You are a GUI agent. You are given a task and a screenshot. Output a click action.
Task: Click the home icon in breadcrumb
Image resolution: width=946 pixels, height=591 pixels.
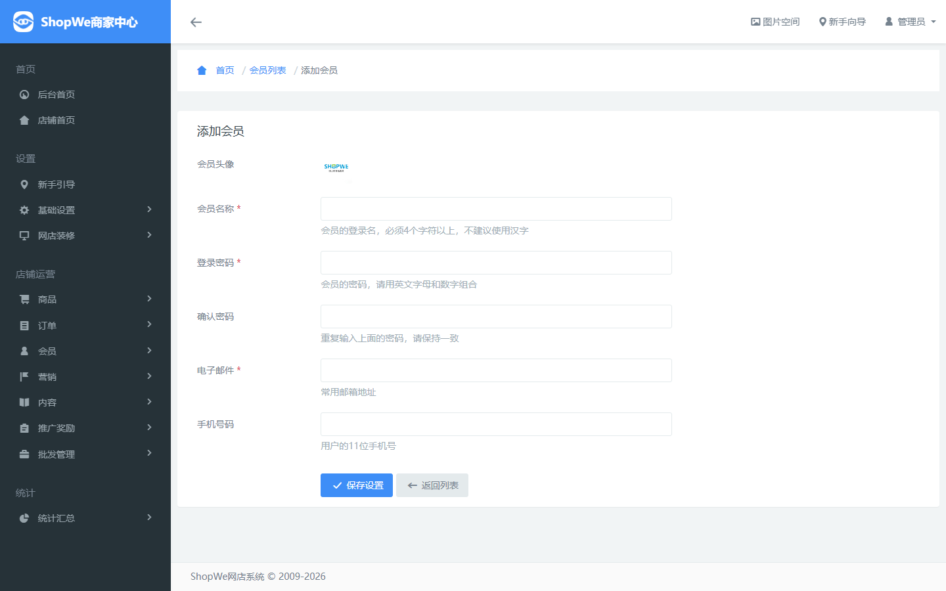click(202, 70)
